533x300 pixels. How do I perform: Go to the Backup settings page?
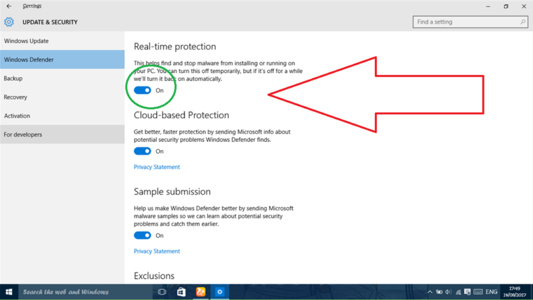point(62,78)
